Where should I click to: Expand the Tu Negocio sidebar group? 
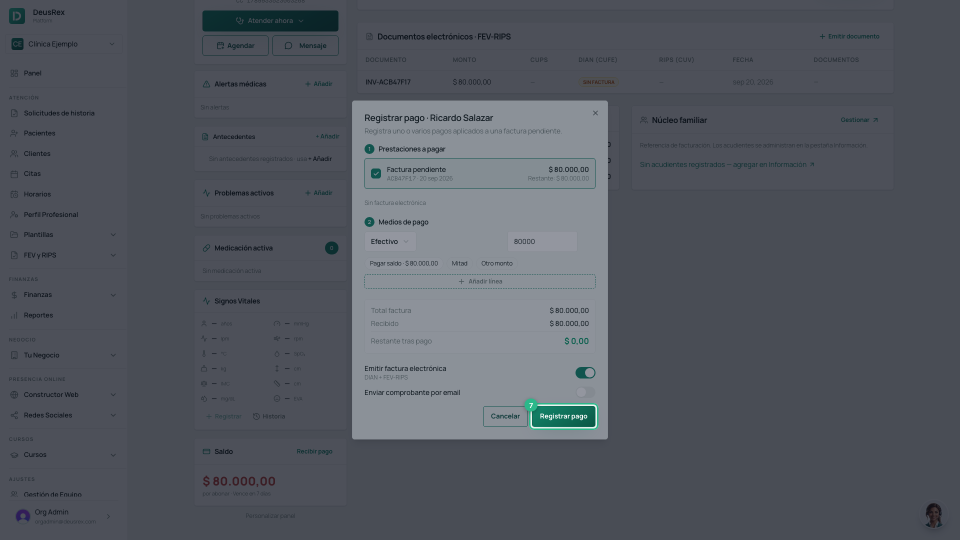63,355
